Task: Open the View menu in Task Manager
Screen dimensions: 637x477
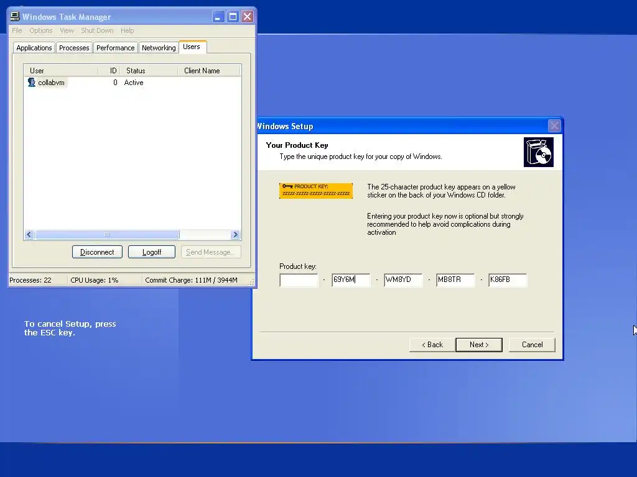Action: coord(67,30)
